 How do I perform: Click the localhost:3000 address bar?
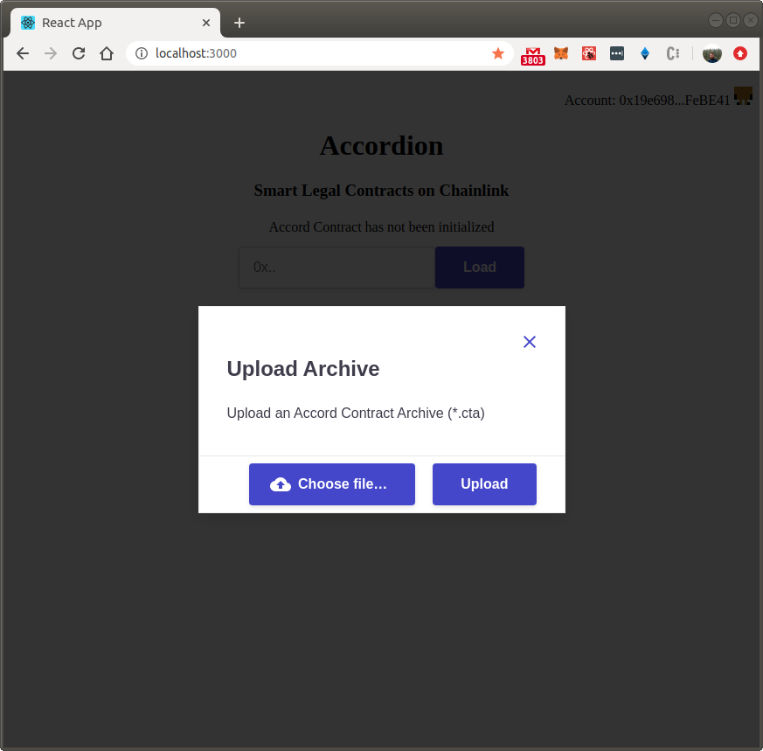pos(319,53)
